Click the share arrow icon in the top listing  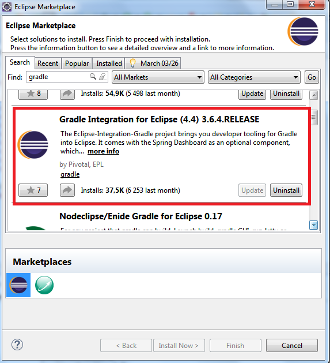tap(67, 94)
